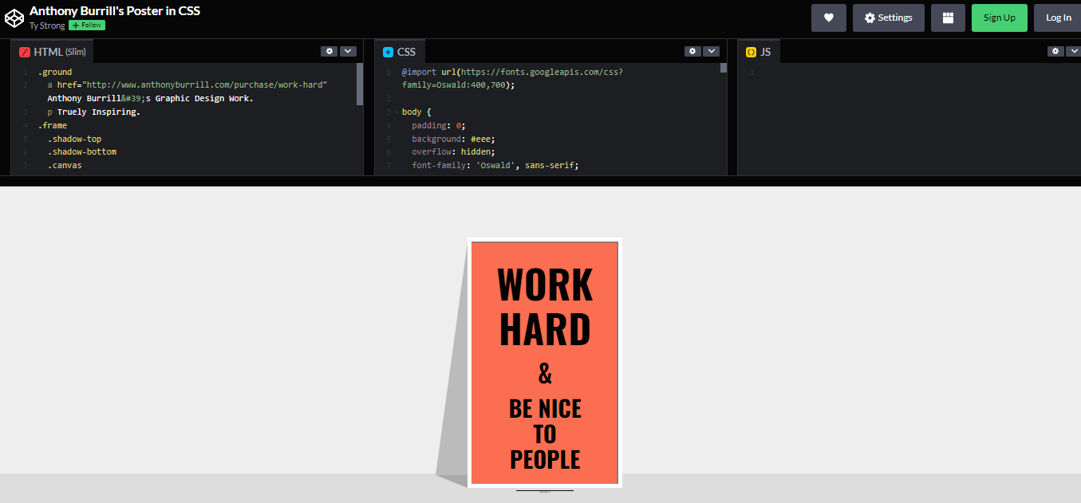Open HTML editor settings gear
The image size is (1081, 503).
click(329, 51)
